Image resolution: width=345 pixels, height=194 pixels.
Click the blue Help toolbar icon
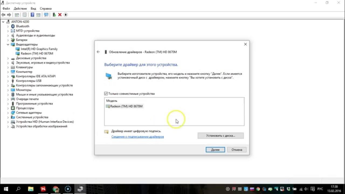tap(32, 15)
